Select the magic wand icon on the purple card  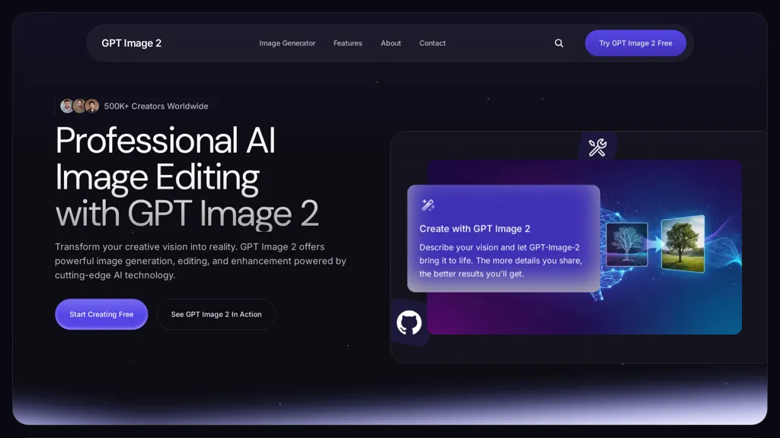coord(427,204)
